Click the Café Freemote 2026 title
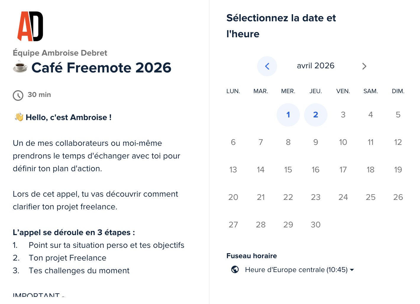The width and height of the screenshot is (420, 304). click(x=101, y=68)
